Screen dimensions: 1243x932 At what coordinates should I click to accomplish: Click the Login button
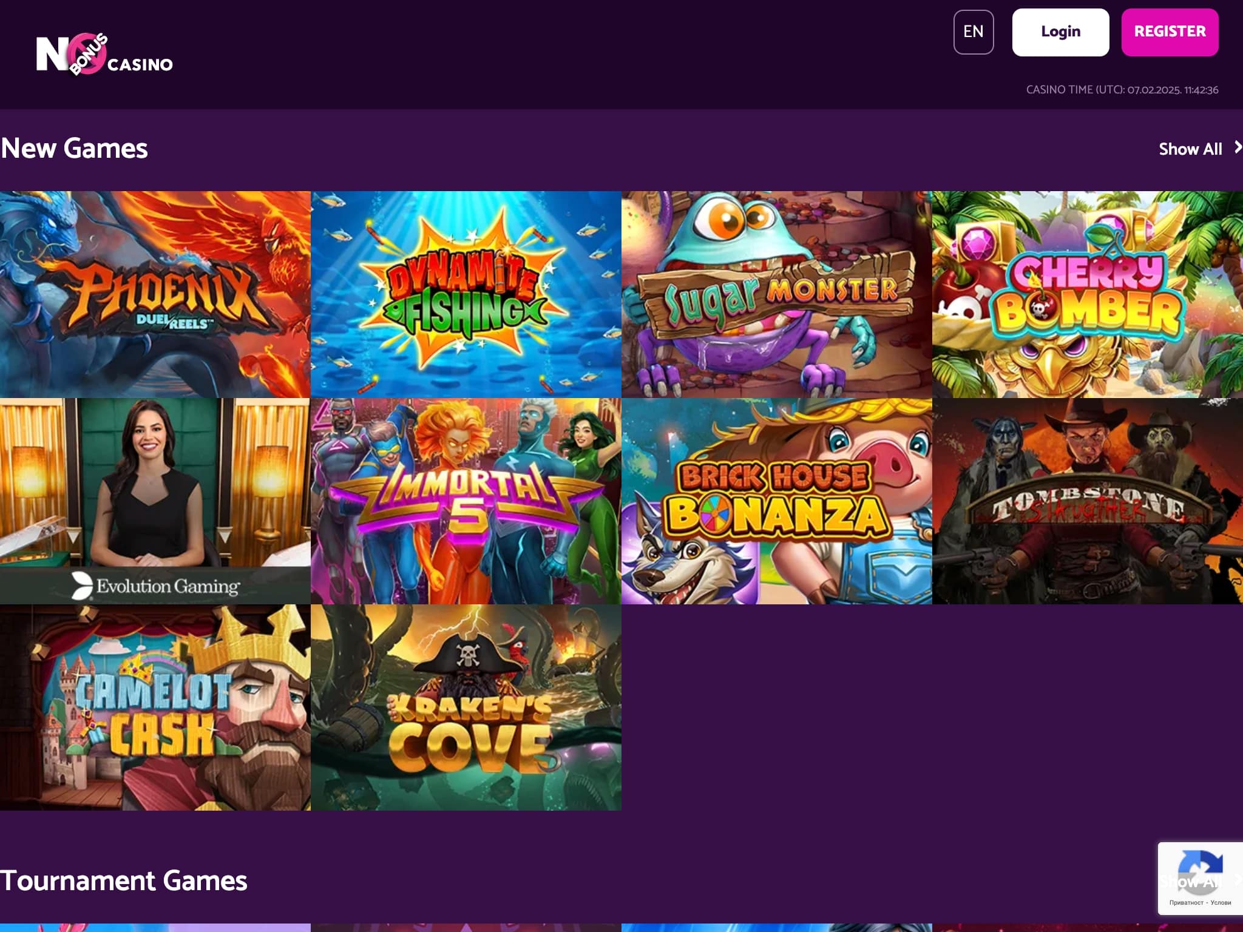tap(1060, 32)
